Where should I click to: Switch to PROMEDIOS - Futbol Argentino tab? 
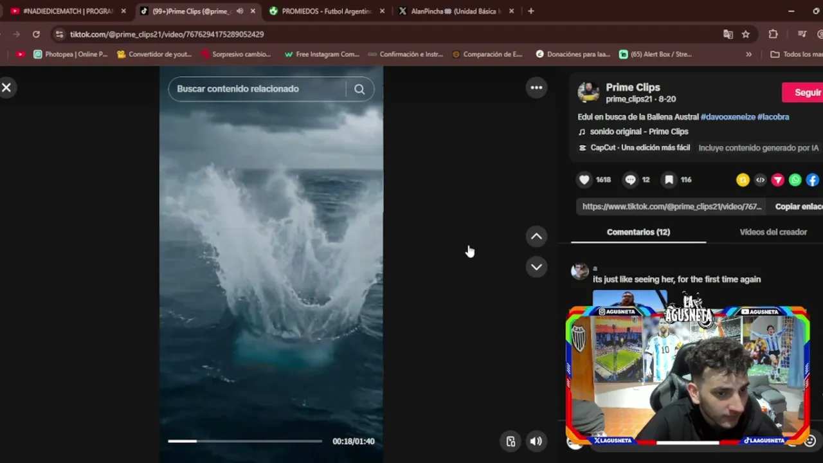(x=327, y=11)
